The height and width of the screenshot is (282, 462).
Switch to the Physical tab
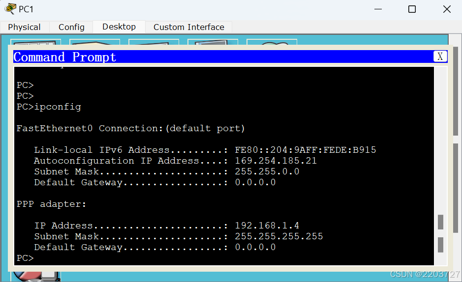coord(25,27)
